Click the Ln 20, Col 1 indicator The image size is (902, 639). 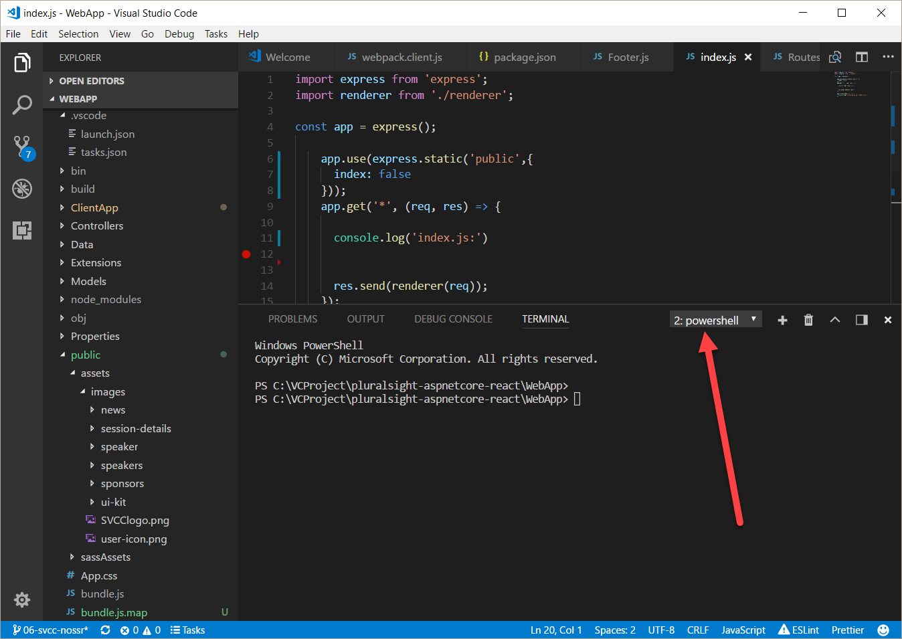[556, 630]
